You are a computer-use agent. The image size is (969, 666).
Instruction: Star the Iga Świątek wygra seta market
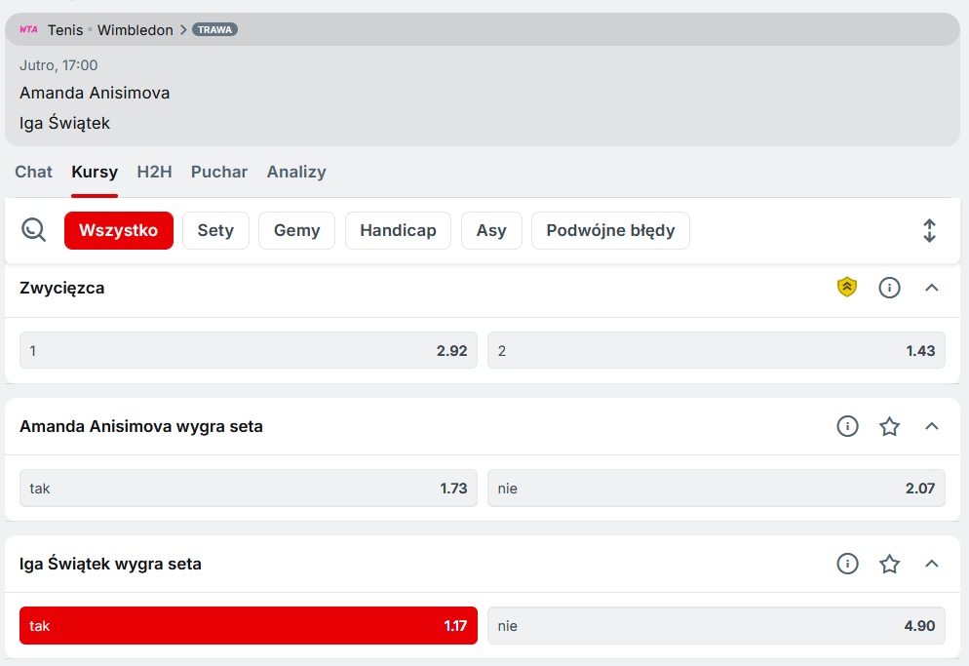tap(889, 564)
